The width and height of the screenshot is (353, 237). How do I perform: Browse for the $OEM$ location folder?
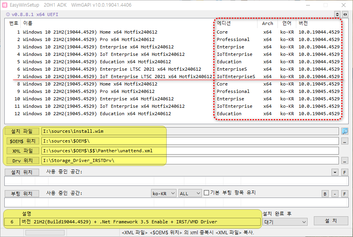pos(345,141)
